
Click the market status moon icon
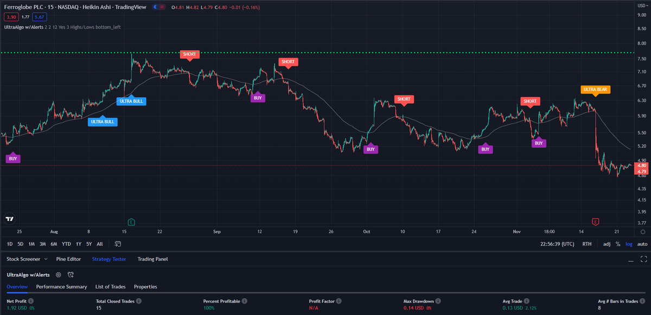tap(156, 7)
